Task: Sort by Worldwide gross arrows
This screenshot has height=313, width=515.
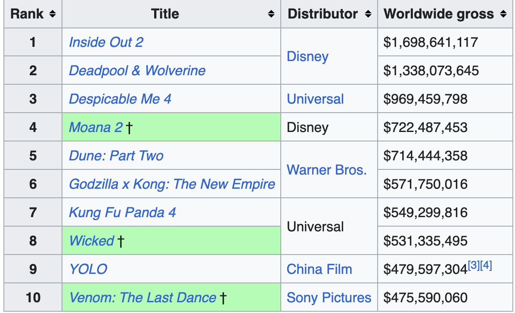Action: (x=503, y=14)
